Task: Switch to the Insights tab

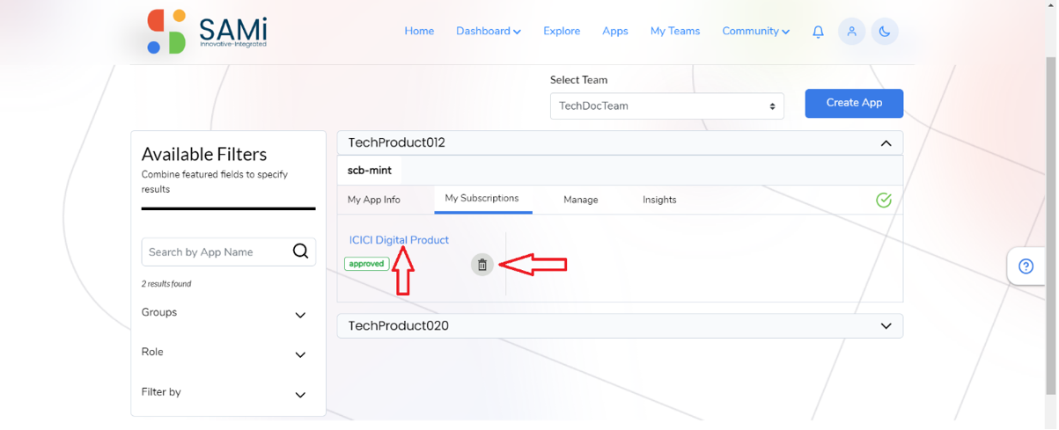Action: (x=659, y=200)
